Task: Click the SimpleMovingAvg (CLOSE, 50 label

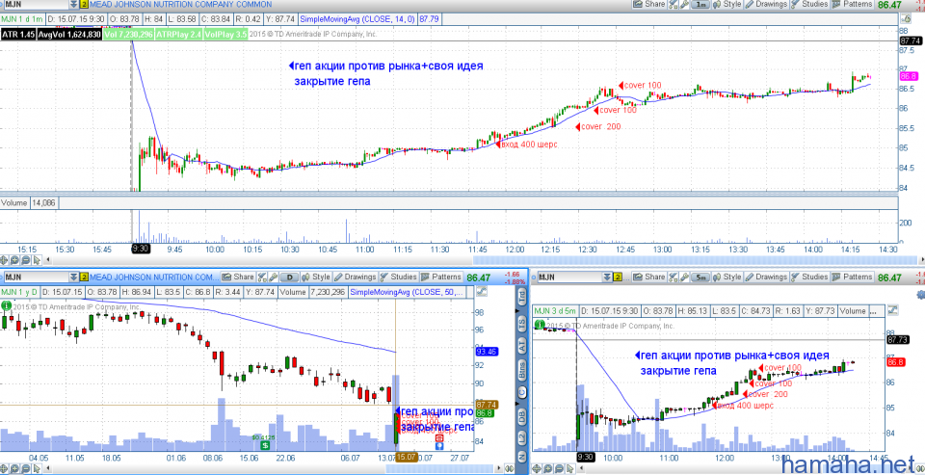Action: pyautogui.click(x=409, y=292)
